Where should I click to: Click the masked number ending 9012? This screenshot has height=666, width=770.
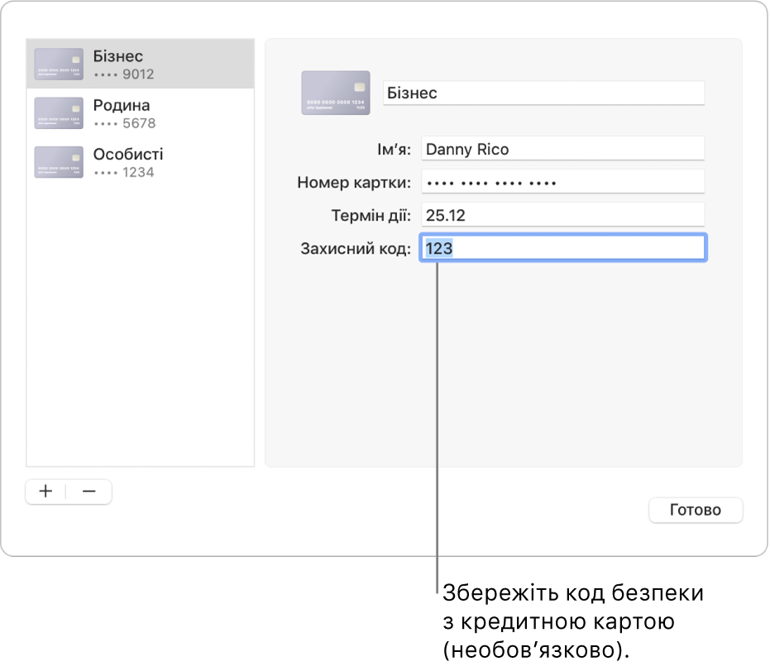point(124,74)
